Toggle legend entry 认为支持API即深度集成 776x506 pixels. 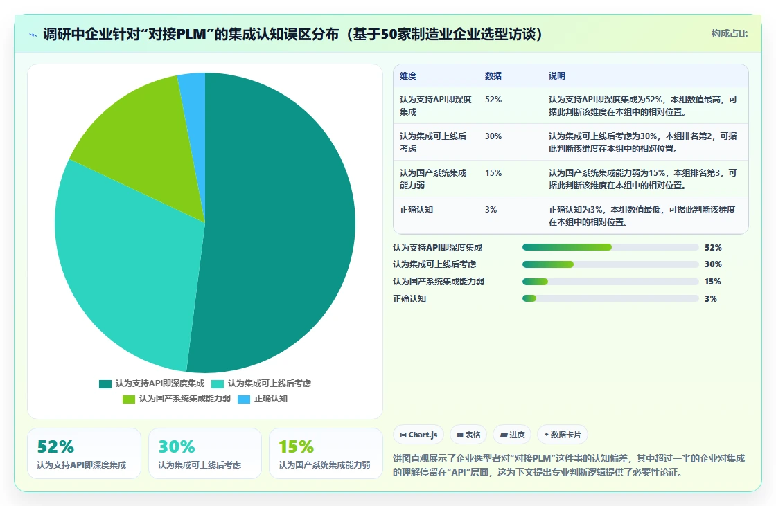coord(152,383)
